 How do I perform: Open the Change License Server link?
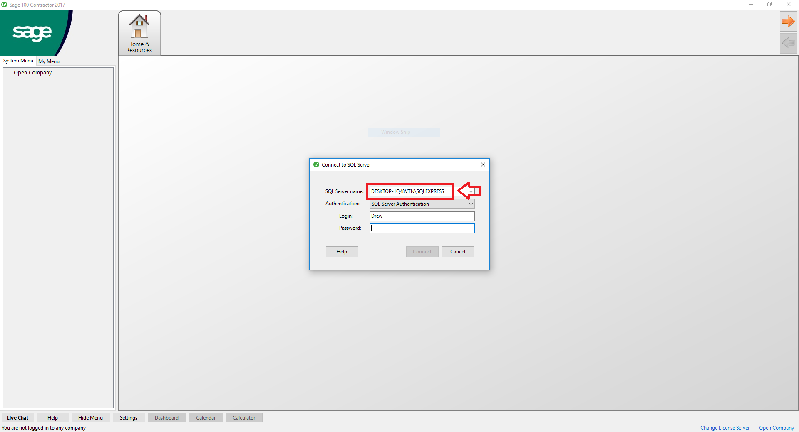pyautogui.click(x=725, y=428)
